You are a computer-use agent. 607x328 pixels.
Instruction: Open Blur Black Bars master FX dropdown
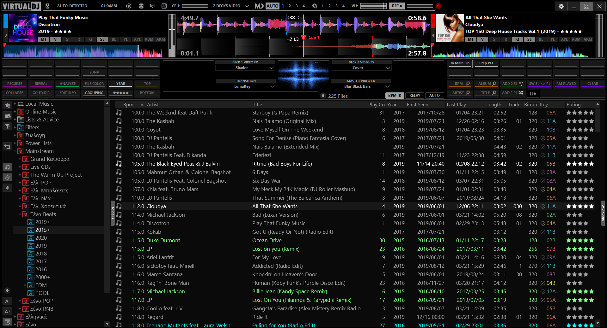coord(361,86)
